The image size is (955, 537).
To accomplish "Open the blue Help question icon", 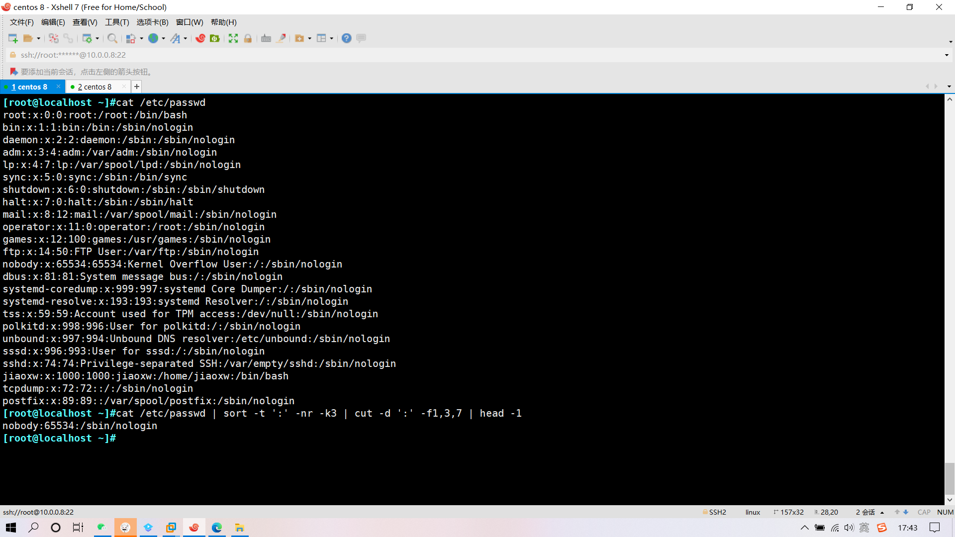I will pyautogui.click(x=347, y=38).
